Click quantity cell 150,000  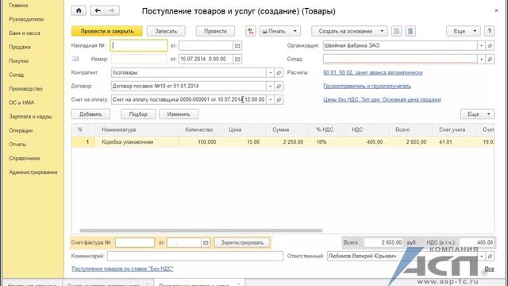pyautogui.click(x=201, y=142)
